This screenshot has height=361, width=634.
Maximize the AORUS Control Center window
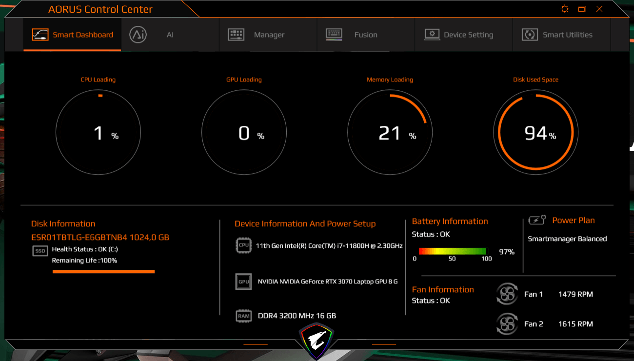582,9
